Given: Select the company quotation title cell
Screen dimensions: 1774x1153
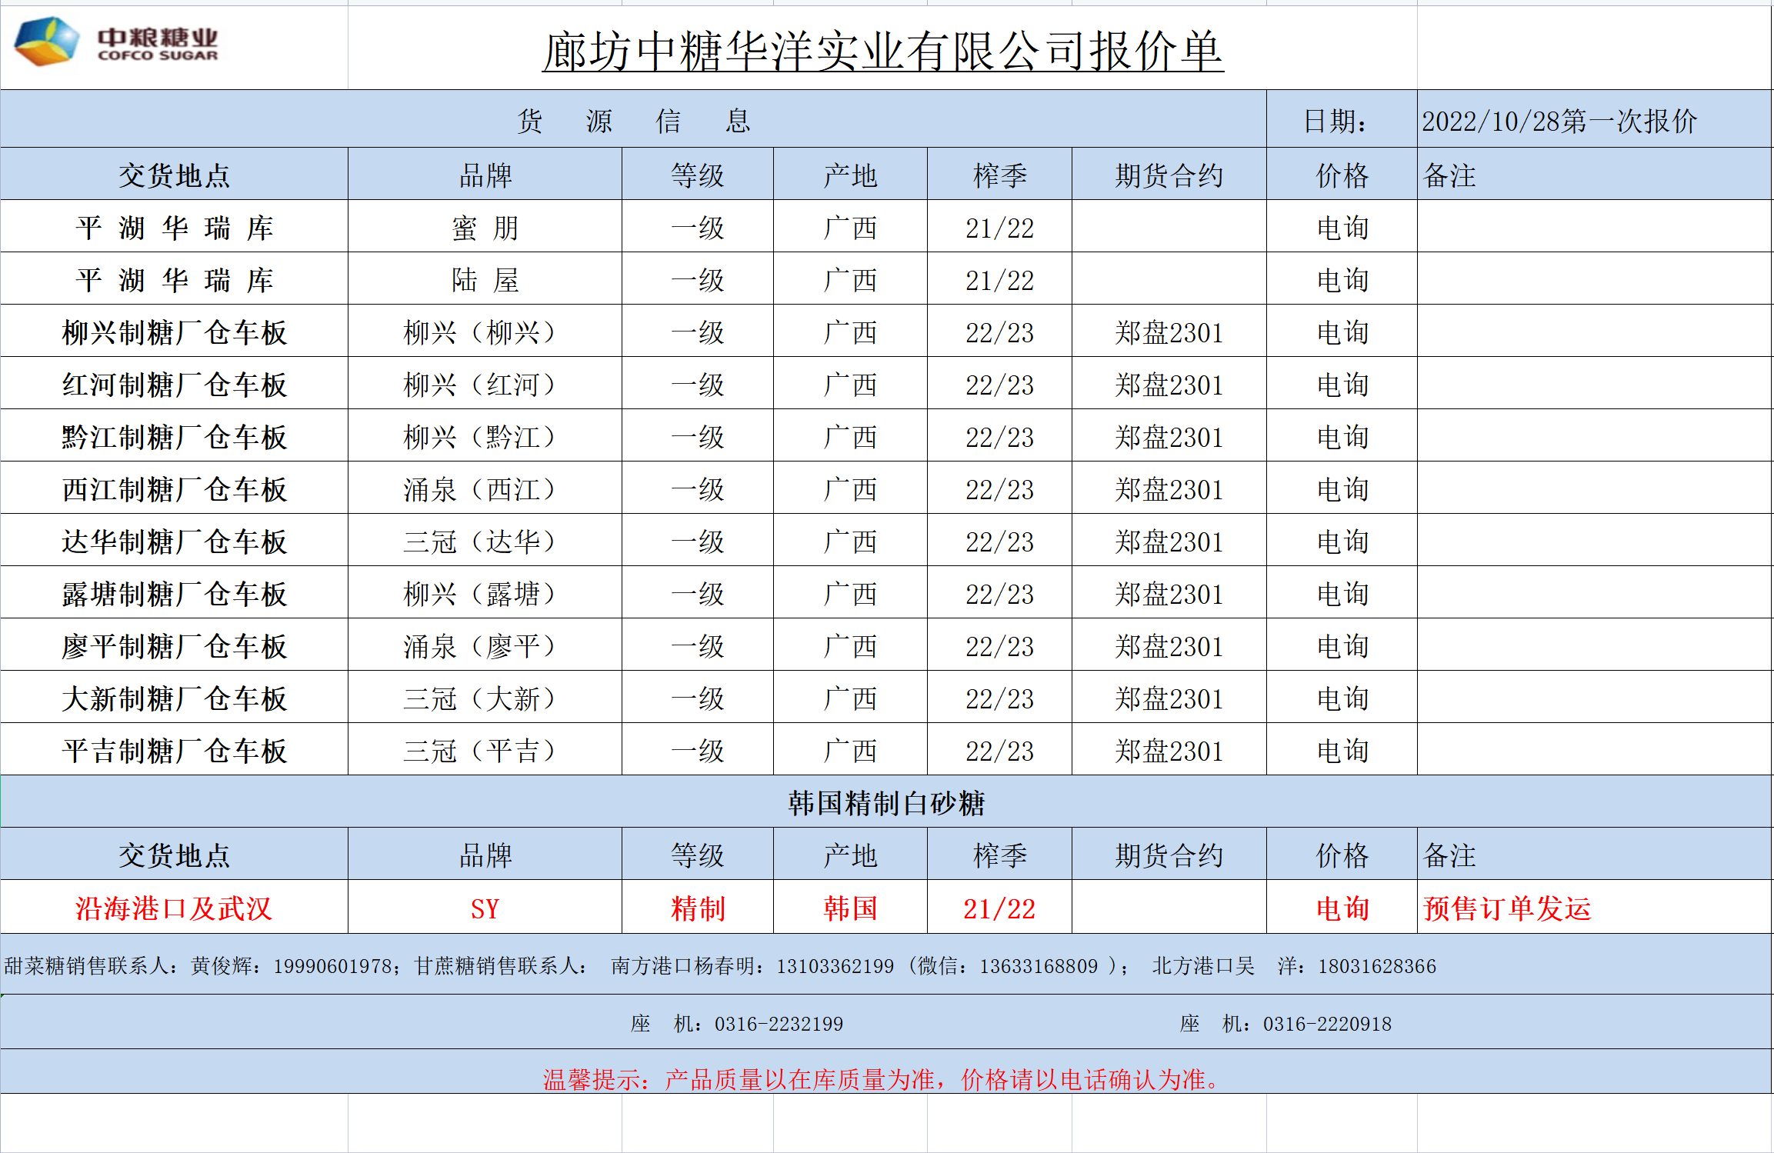Looking at the screenshot, I should point(882,52).
